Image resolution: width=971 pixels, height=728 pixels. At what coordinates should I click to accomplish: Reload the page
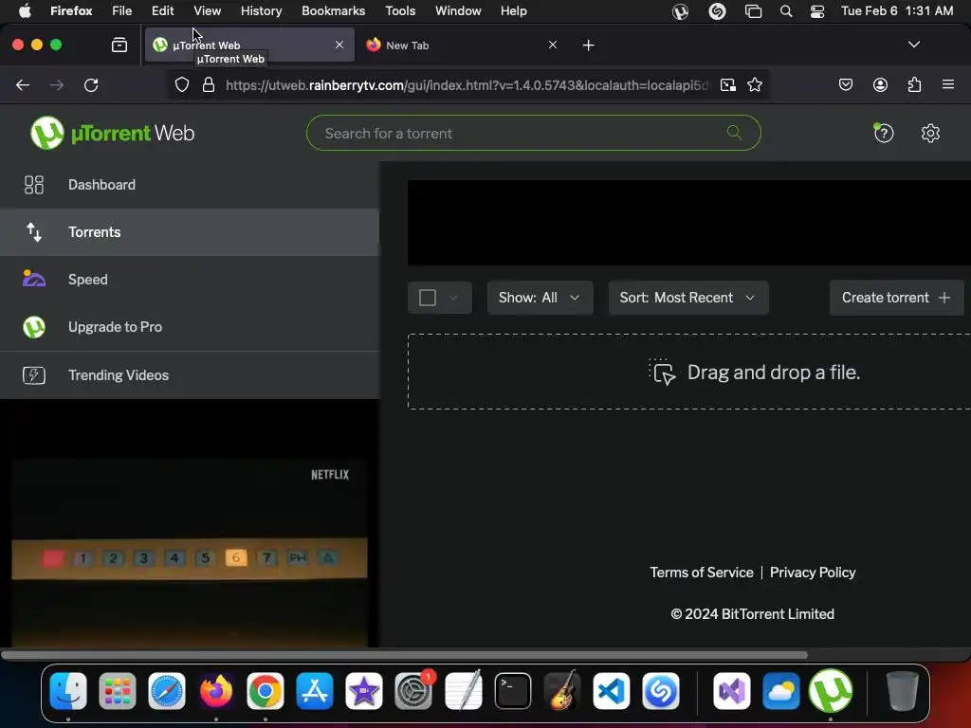pyautogui.click(x=91, y=84)
